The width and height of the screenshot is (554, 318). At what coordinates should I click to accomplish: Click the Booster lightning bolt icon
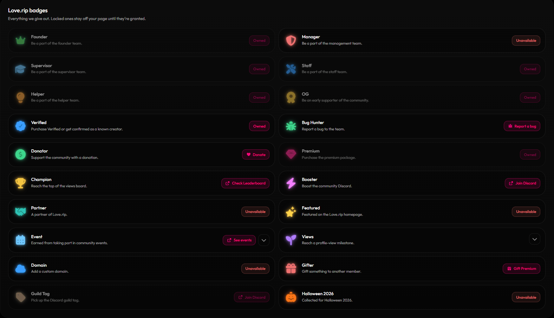point(291,183)
